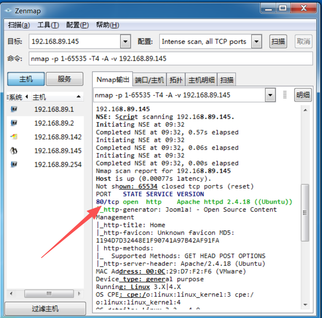Click 'Host is up (0.00077s latency)' line
This screenshot has height=318, width=322.
[153, 178]
